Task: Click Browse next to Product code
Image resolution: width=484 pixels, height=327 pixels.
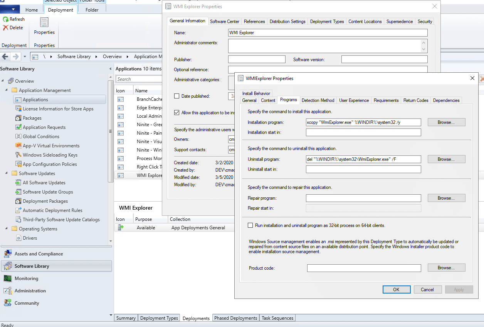Action: (446, 267)
